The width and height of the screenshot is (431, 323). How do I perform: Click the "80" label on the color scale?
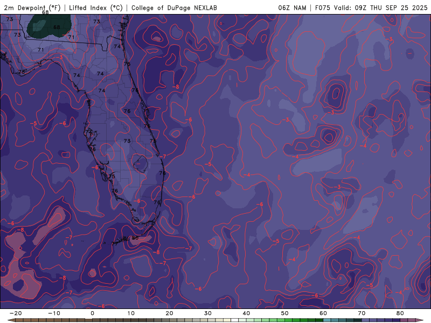[x=400, y=313]
